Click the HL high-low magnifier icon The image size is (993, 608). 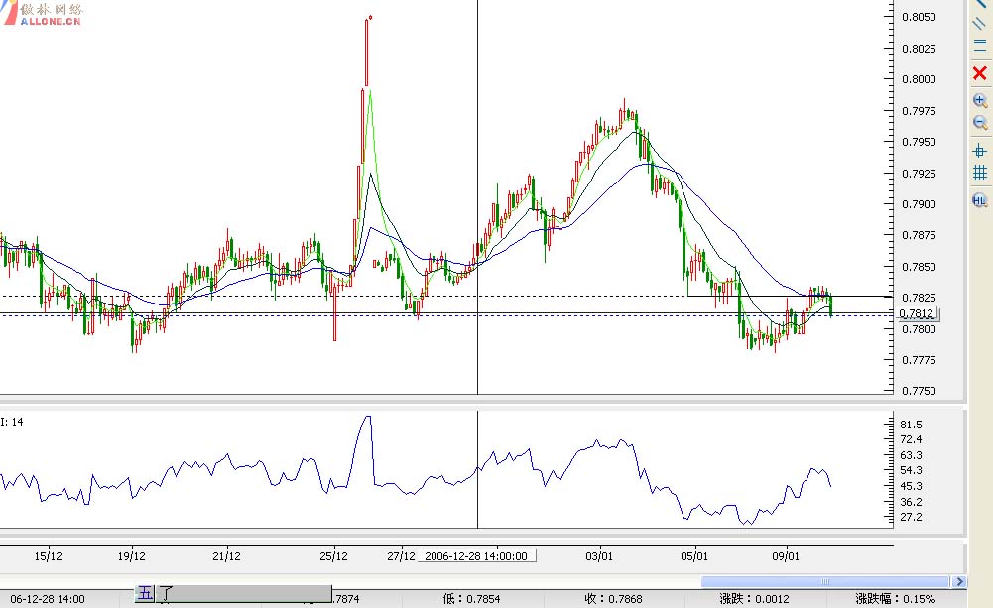point(980,201)
